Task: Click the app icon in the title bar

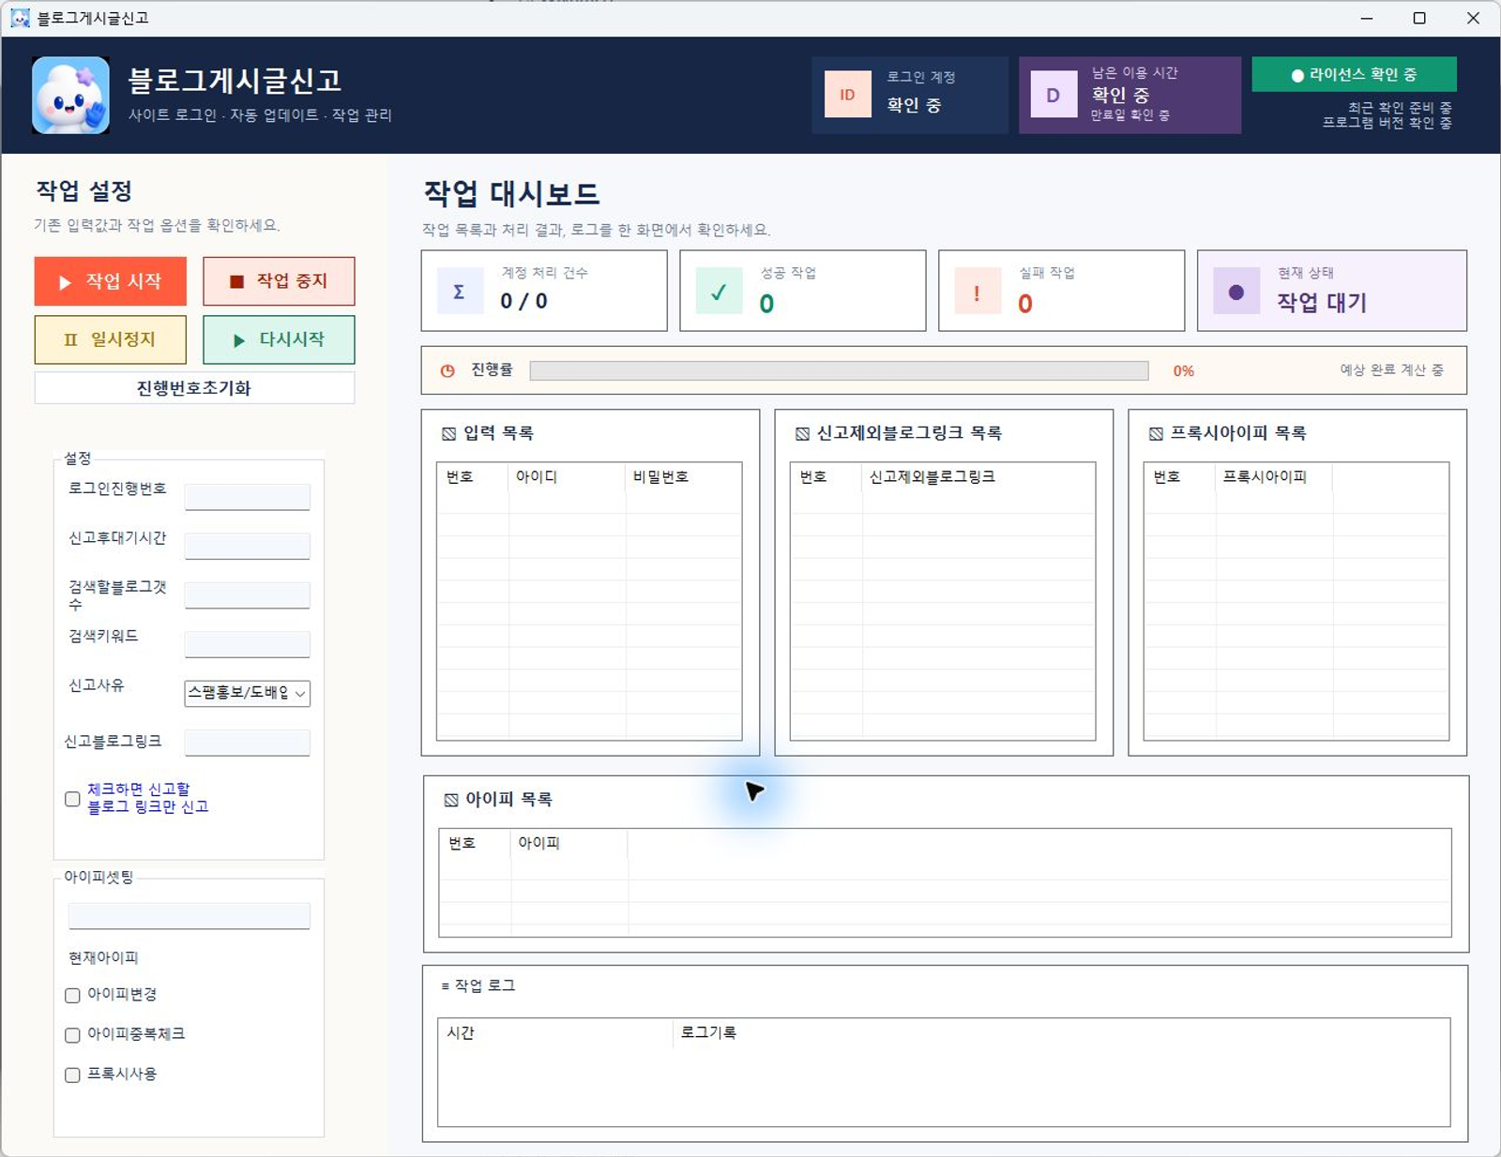Action: click(20, 18)
